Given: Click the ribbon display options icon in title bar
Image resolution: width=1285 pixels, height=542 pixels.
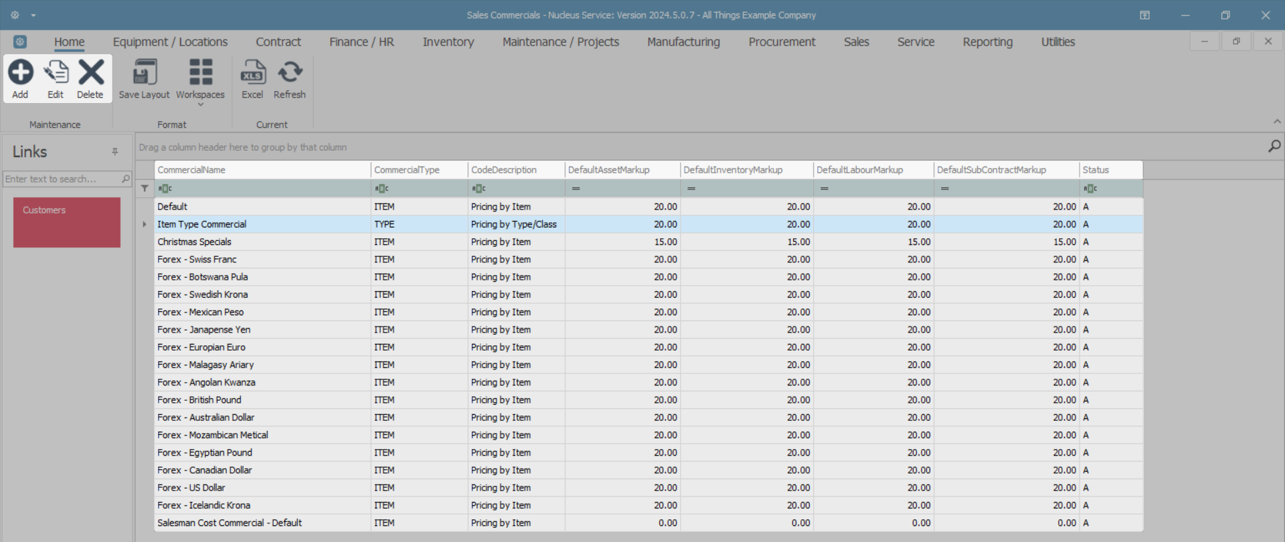Looking at the screenshot, I should pyautogui.click(x=1144, y=15).
